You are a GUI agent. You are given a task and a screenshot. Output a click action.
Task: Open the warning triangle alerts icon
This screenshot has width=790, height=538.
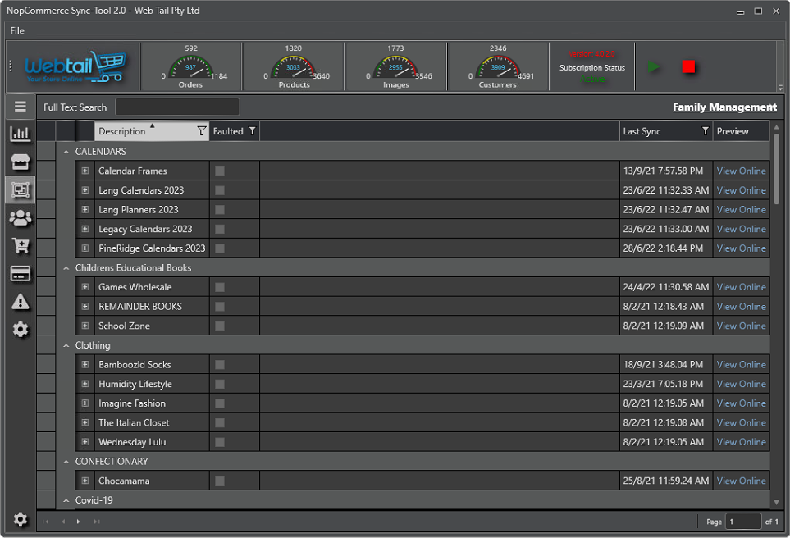[x=21, y=302]
